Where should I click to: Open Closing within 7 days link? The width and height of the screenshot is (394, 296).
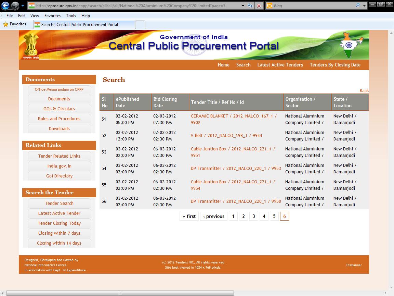[x=59, y=233]
